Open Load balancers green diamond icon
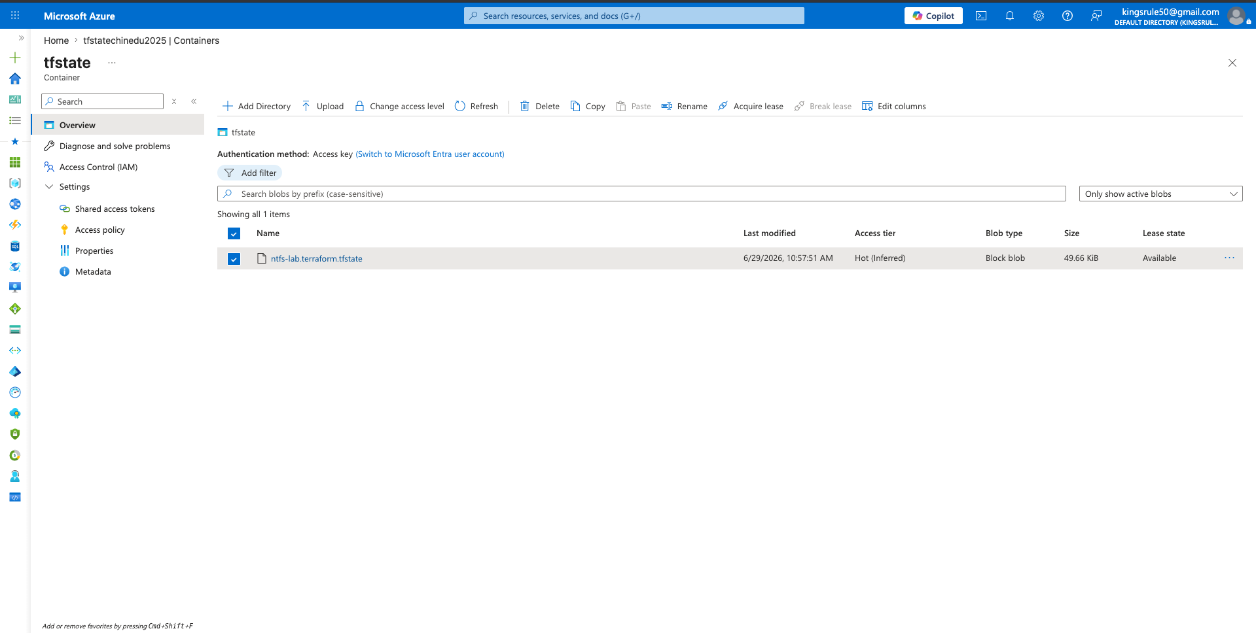The width and height of the screenshot is (1256, 633). click(15, 309)
